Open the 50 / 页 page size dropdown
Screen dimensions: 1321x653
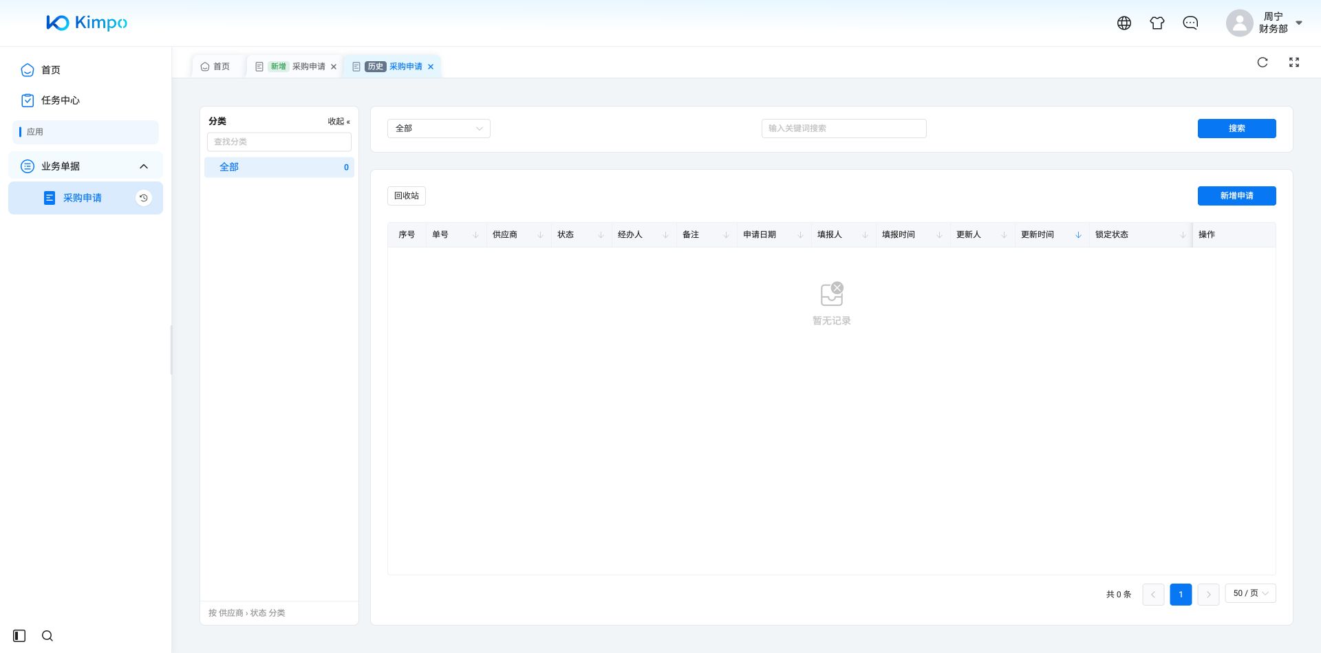[x=1251, y=593]
